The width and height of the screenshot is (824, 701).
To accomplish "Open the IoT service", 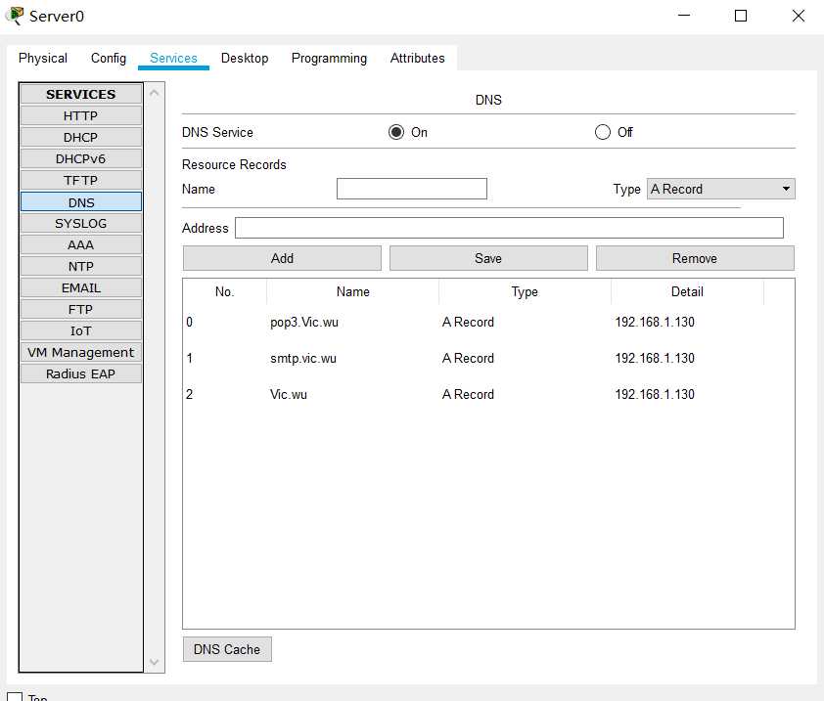I will pyautogui.click(x=81, y=330).
